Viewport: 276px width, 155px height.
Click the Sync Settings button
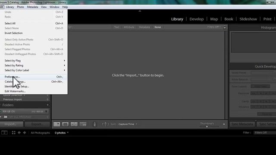pos(266,124)
